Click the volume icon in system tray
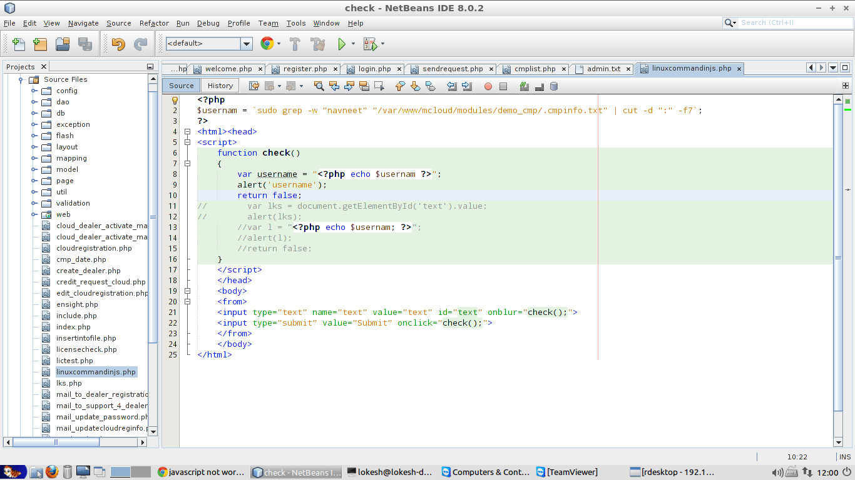 (777, 472)
